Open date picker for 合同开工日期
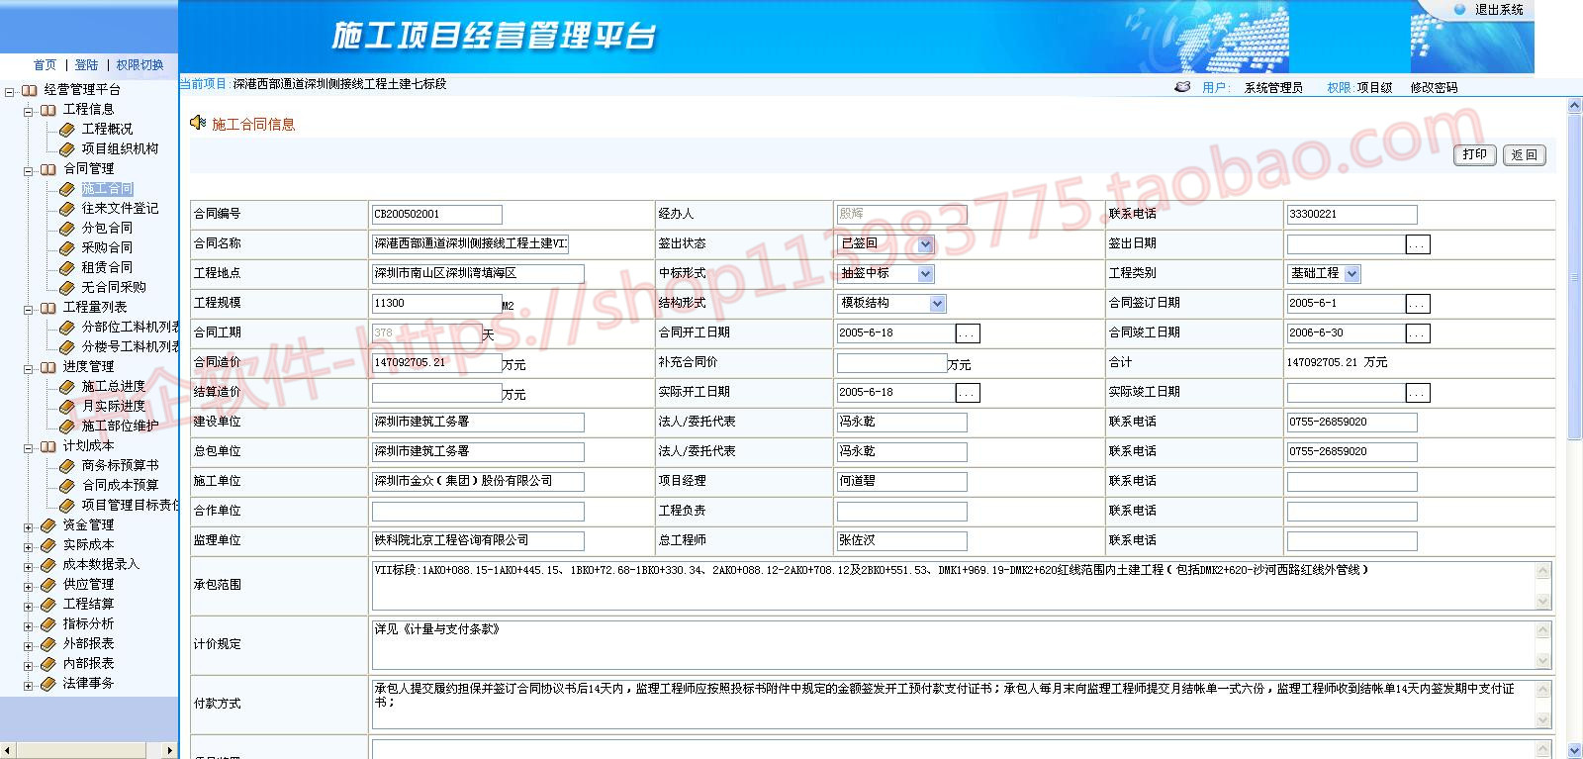 click(968, 333)
